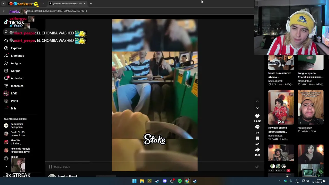Viewport: 329px width, 185px height.
Task: Open rod.driguez2 video thumbnail
Action: [x=310, y=107]
